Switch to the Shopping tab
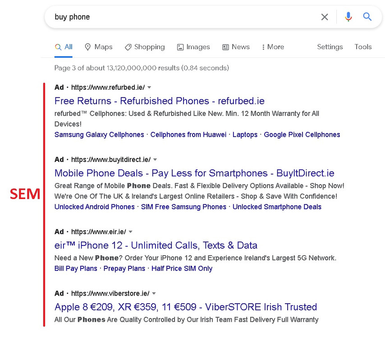385x361 pixels. (x=145, y=47)
